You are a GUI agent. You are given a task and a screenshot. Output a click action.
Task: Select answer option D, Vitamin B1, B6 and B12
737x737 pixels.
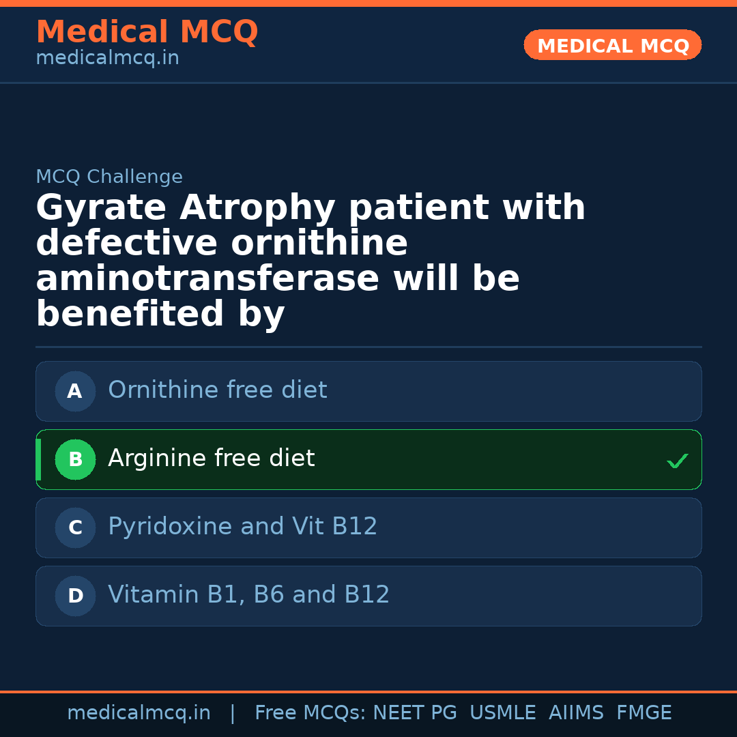click(x=369, y=596)
